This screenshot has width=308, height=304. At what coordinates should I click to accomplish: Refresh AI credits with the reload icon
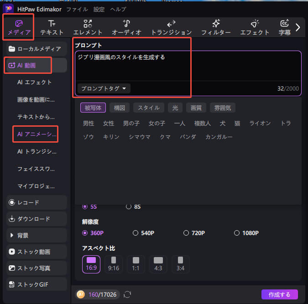click(x=127, y=294)
